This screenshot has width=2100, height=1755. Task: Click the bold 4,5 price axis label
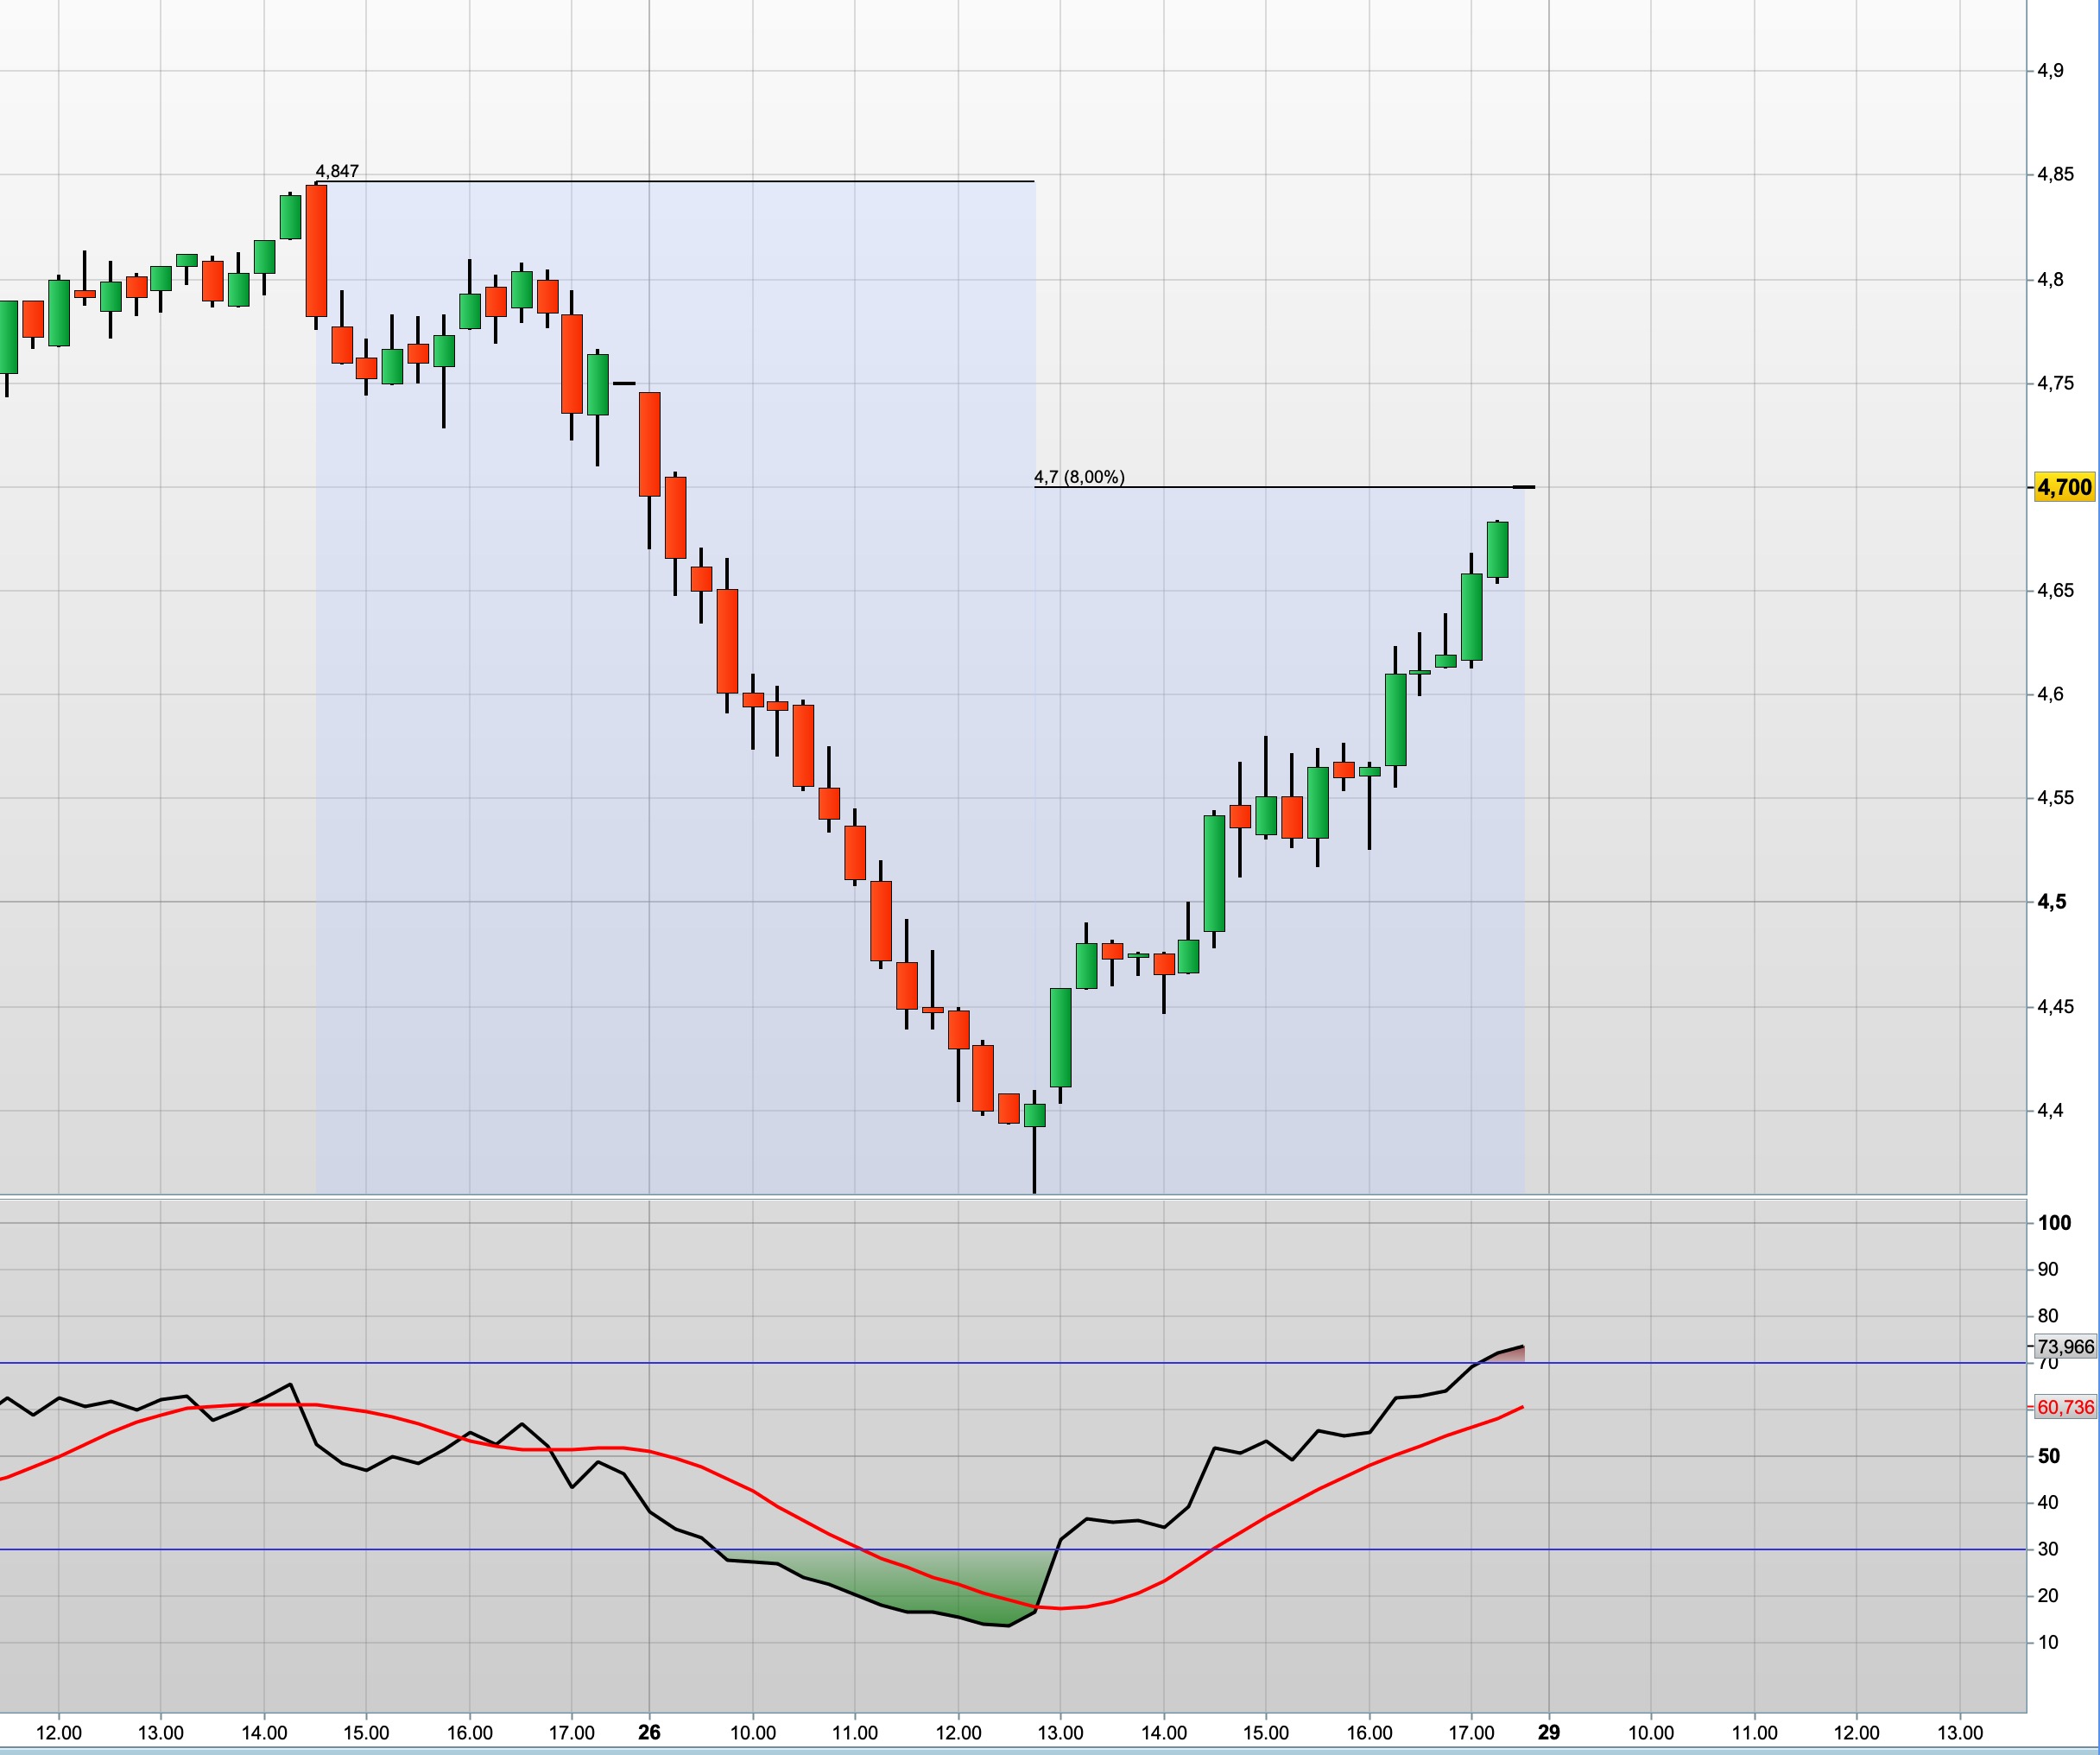[x=2052, y=902]
